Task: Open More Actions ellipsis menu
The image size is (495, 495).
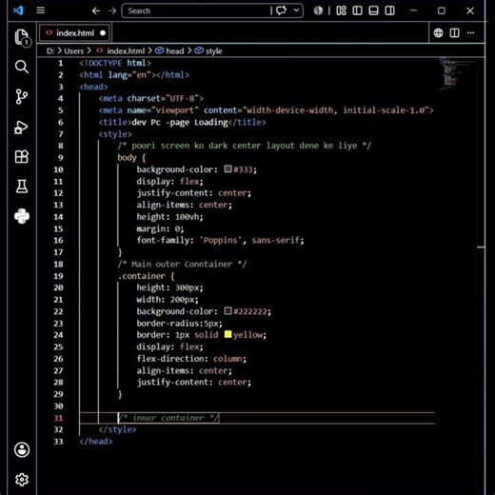Action: coord(471,32)
